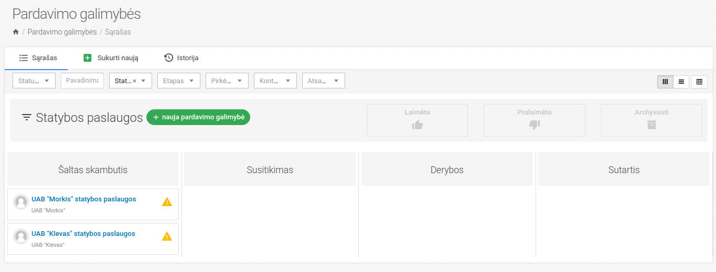The width and height of the screenshot is (716, 272).
Task: Click the home icon in breadcrumb
Action: coord(16,32)
